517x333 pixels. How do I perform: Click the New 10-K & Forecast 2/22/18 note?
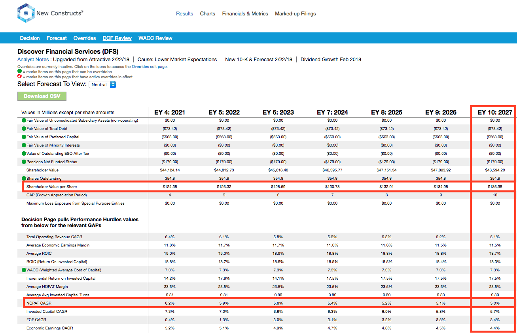(259, 60)
